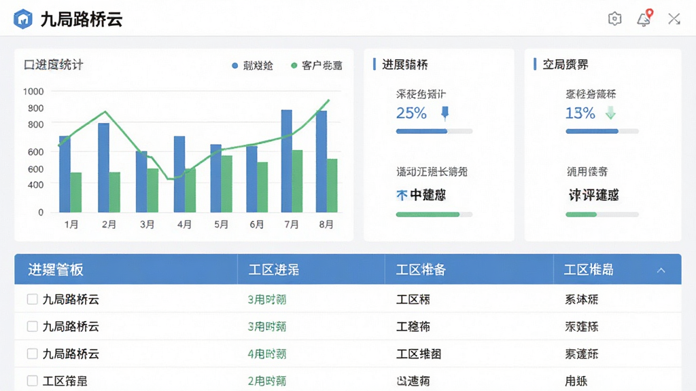Viewport: 696px width, 391px height.
Task: Select the table column header starting with 工区进
Action: click(273, 269)
